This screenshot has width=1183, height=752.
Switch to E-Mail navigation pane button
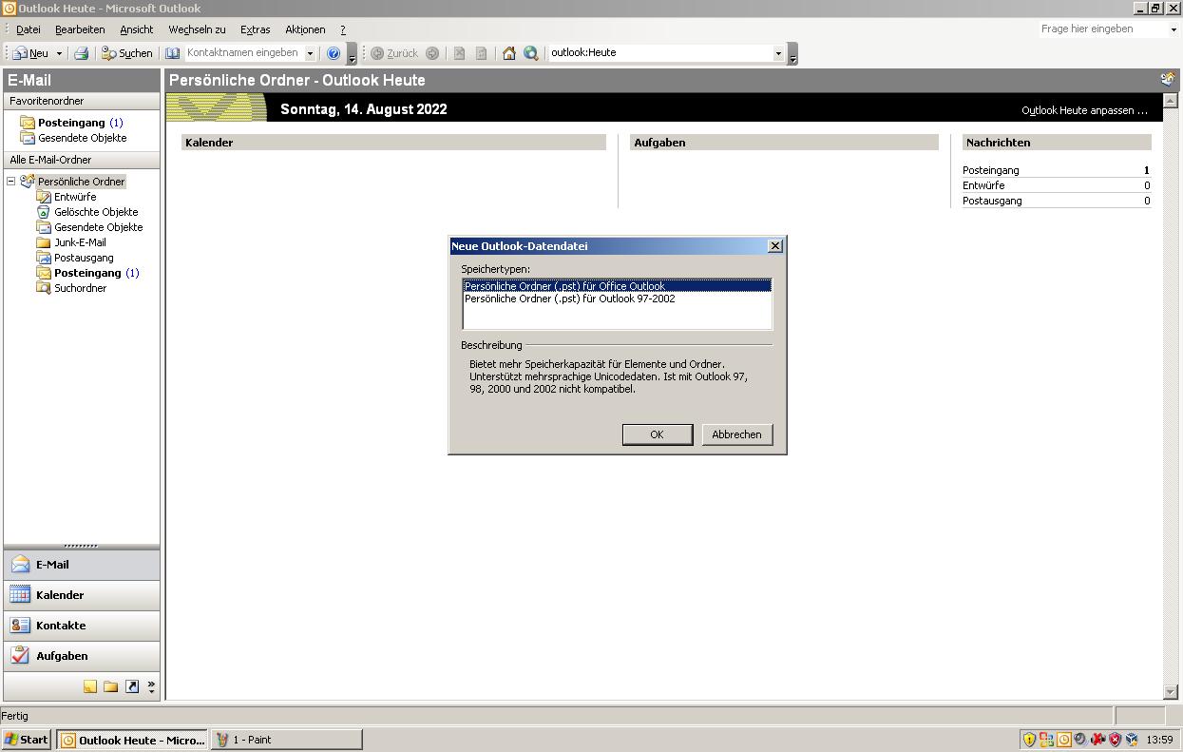click(x=82, y=565)
